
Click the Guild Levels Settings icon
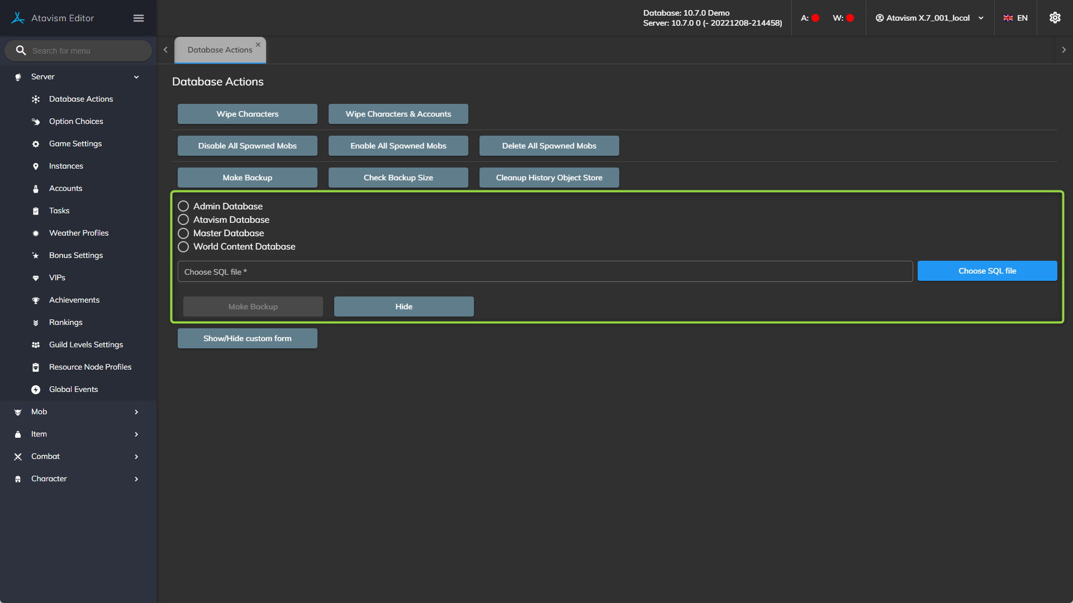(x=36, y=345)
